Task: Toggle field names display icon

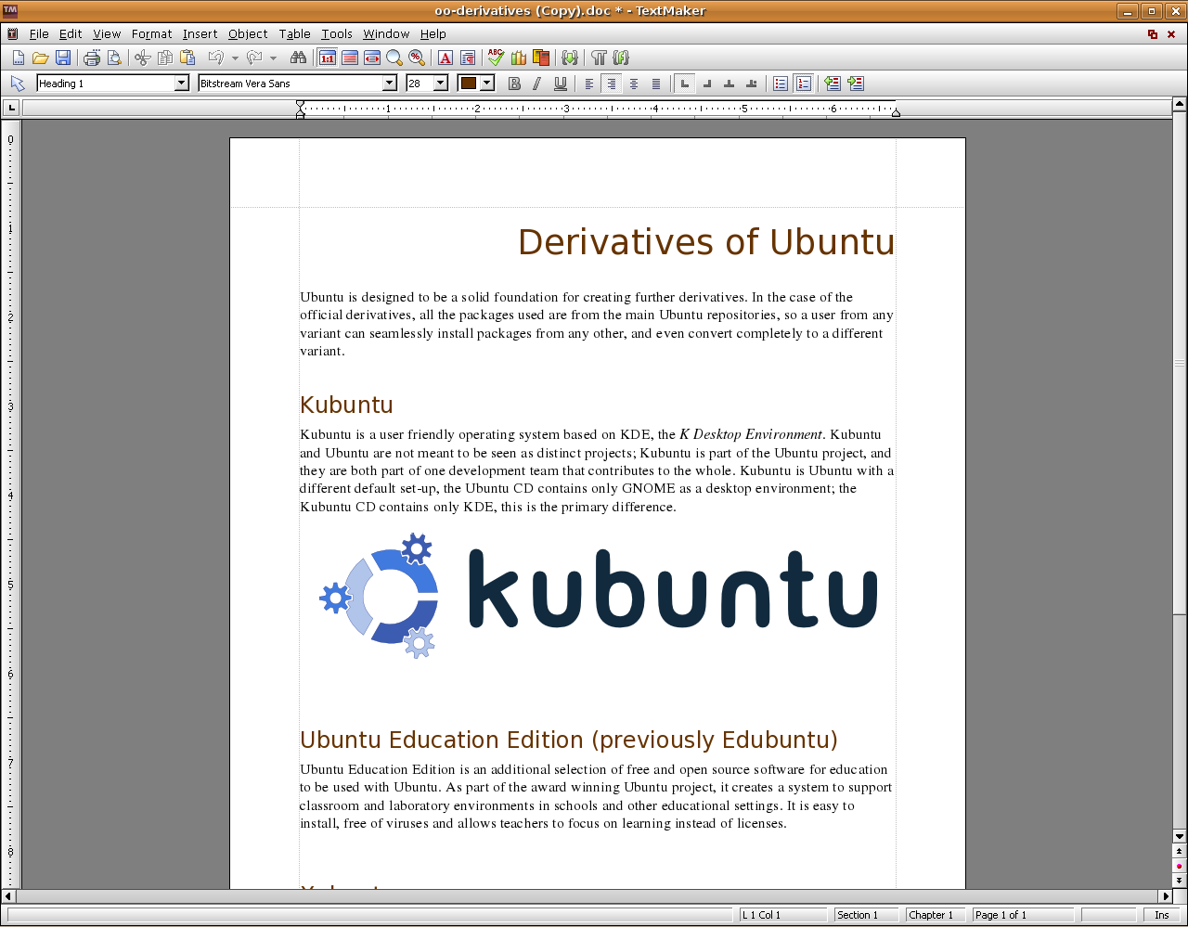Action: point(621,58)
